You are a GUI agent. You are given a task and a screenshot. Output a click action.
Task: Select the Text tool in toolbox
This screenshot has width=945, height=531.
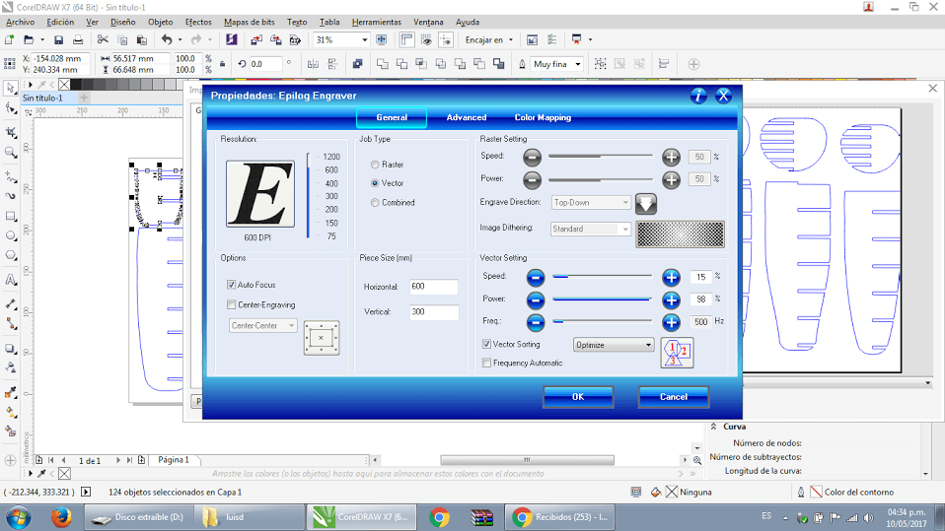coord(10,280)
